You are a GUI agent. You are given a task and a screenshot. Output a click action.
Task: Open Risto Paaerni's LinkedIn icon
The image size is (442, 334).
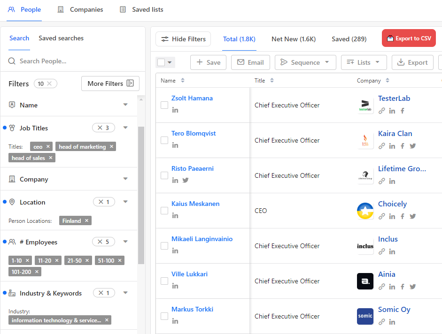(175, 180)
